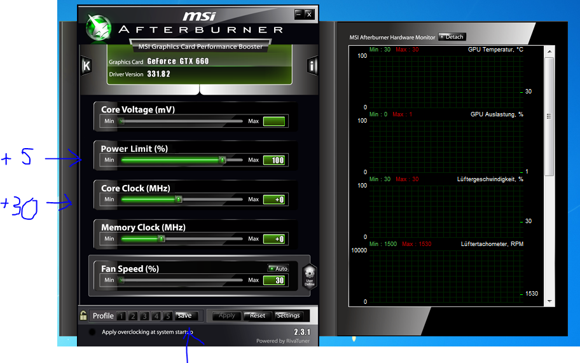Click the Core Voltage slider handle
This screenshot has height=363, width=580.
click(121, 121)
